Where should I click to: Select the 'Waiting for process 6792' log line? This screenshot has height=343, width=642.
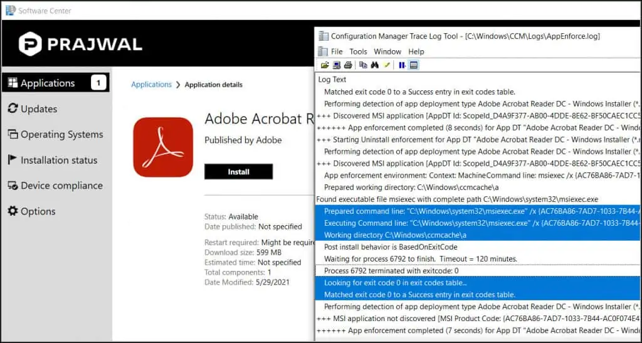(477, 259)
